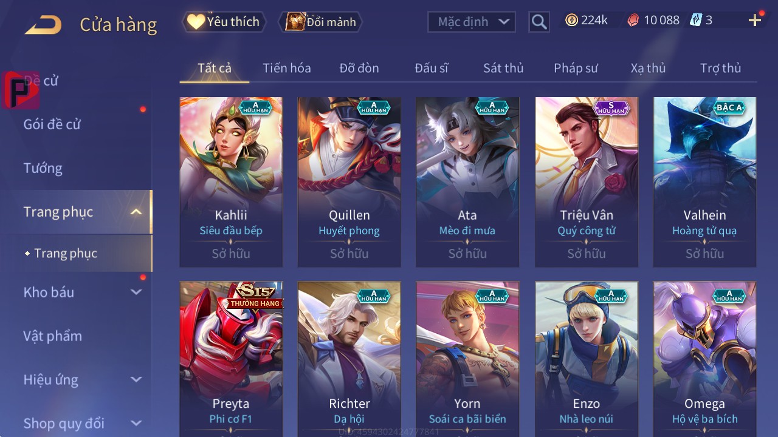778x437 pixels.
Task: Tap the red ruby currency icon
Action: point(633,20)
